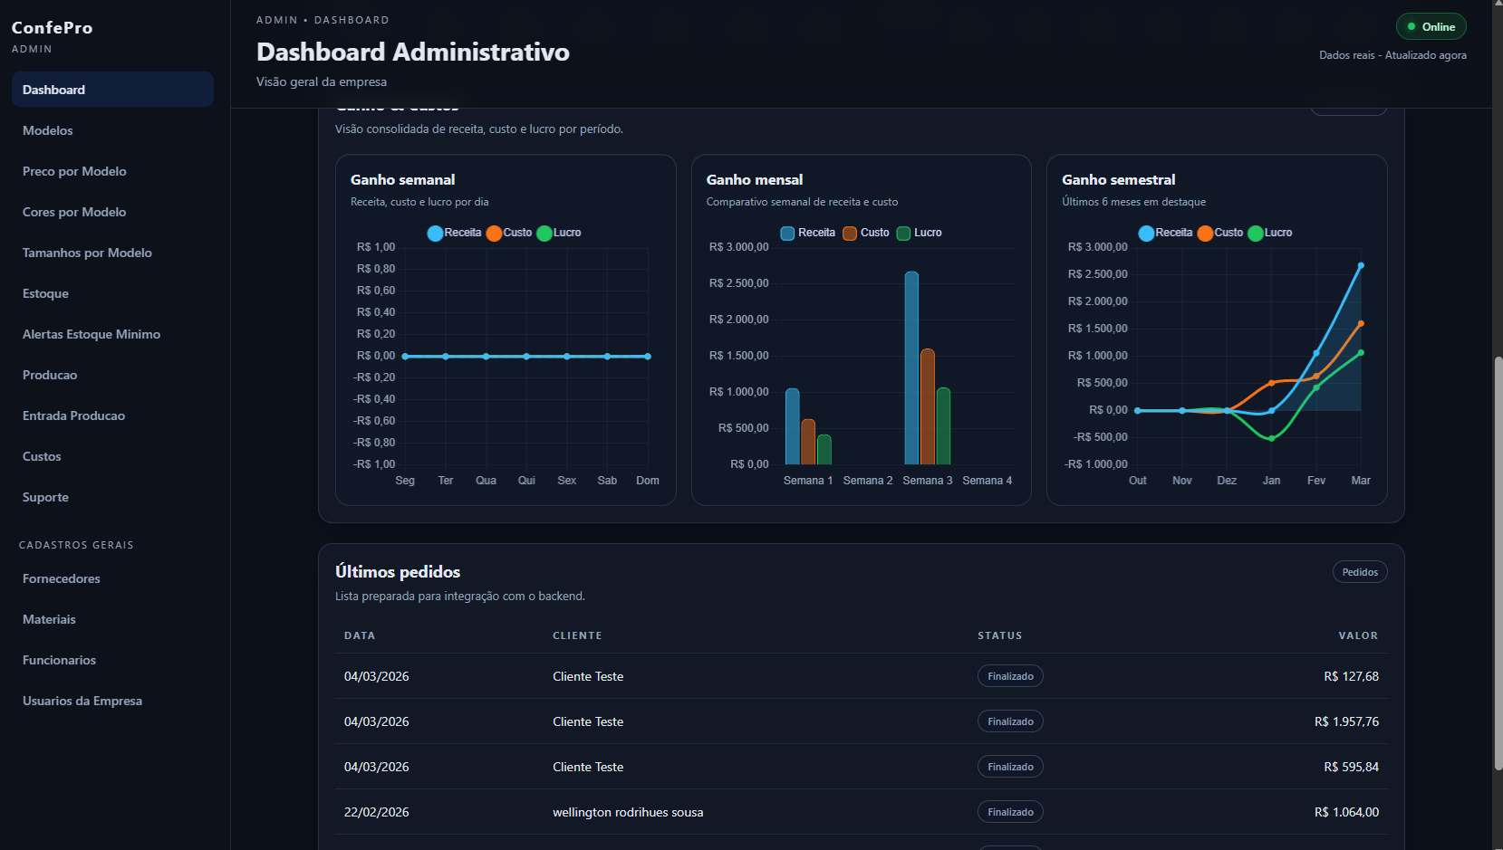Image resolution: width=1503 pixels, height=850 pixels.
Task: Click the R$ 127,68 value
Action: click(x=1351, y=676)
